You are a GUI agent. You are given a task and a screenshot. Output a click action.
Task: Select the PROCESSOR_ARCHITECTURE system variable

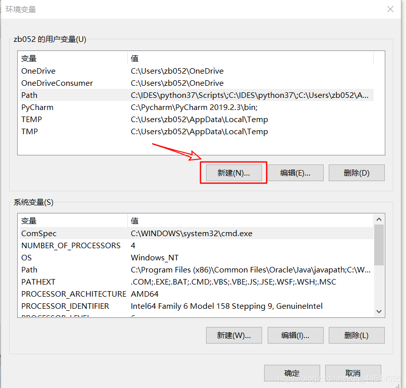pyautogui.click(x=197, y=294)
